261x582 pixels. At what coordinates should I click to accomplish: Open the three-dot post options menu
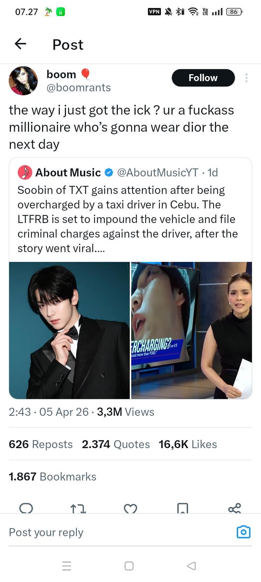click(246, 78)
